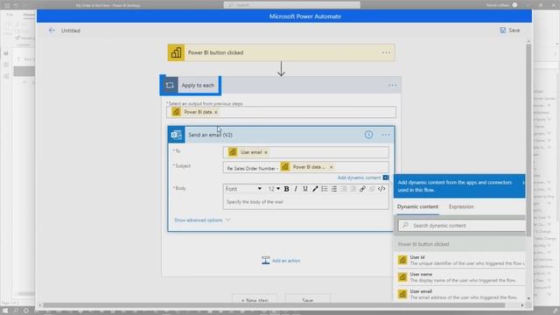Click inside the To recipient field
560x315 pixels.
305,152
